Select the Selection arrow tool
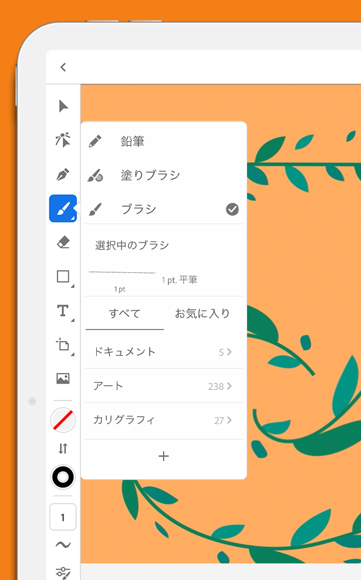 [63, 106]
